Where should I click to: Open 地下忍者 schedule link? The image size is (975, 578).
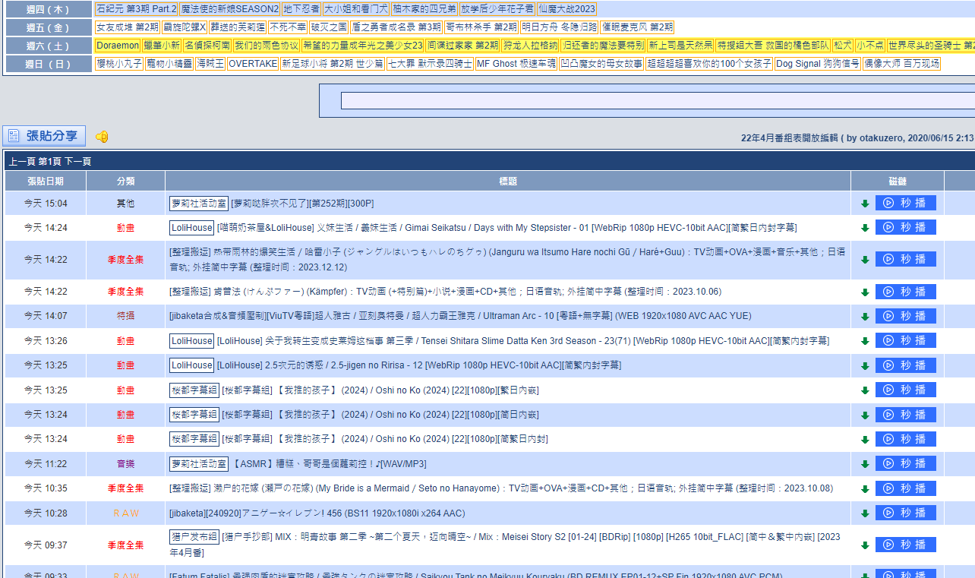click(x=301, y=9)
